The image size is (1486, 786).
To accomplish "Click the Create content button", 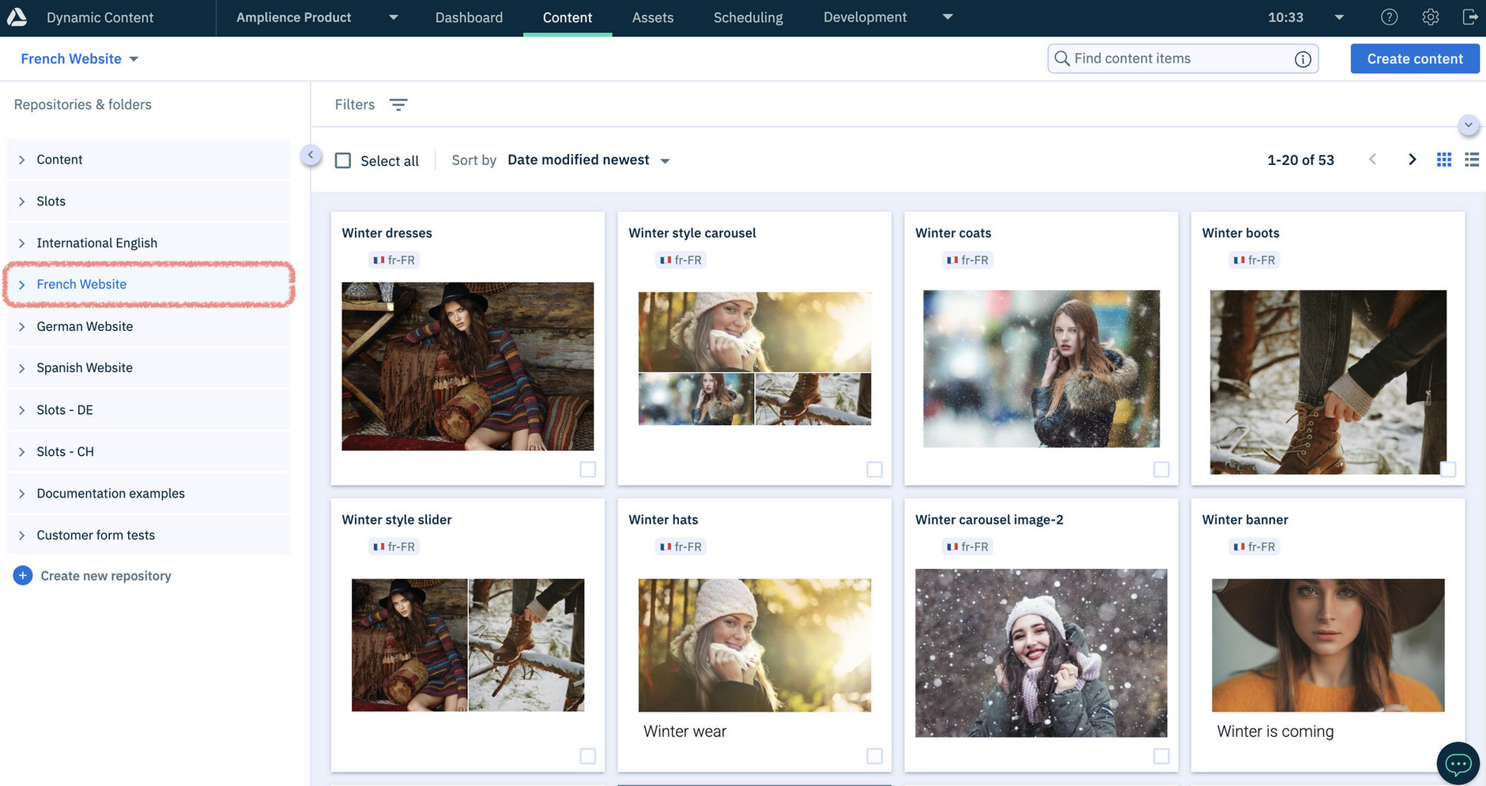I will (1415, 59).
